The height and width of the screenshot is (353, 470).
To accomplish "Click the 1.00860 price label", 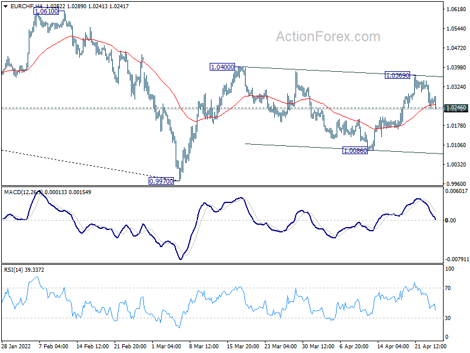I will click(x=355, y=151).
